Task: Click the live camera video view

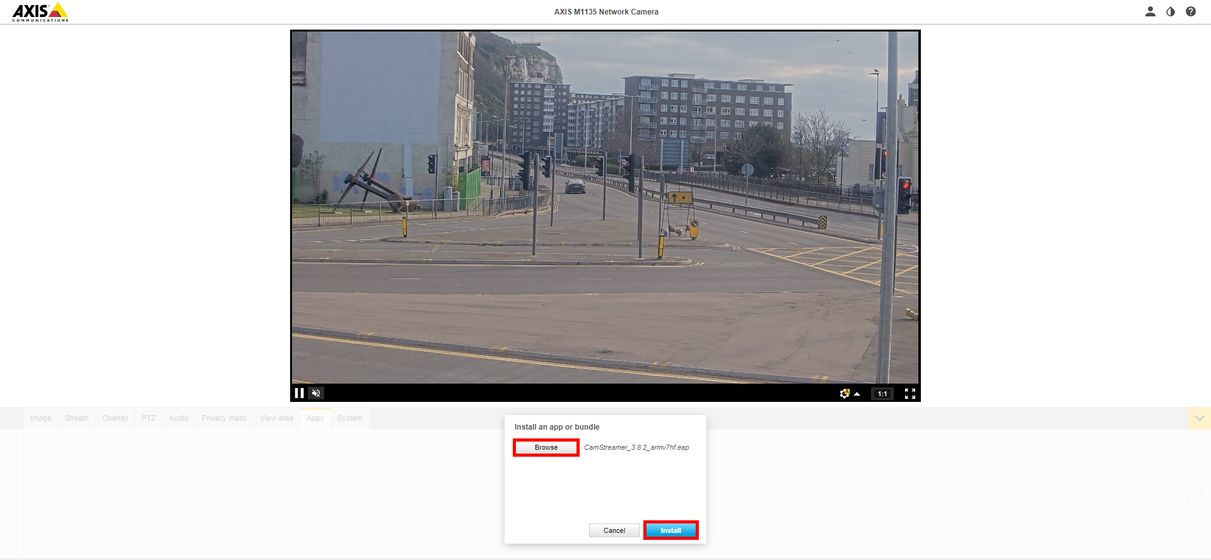Action: click(x=605, y=207)
